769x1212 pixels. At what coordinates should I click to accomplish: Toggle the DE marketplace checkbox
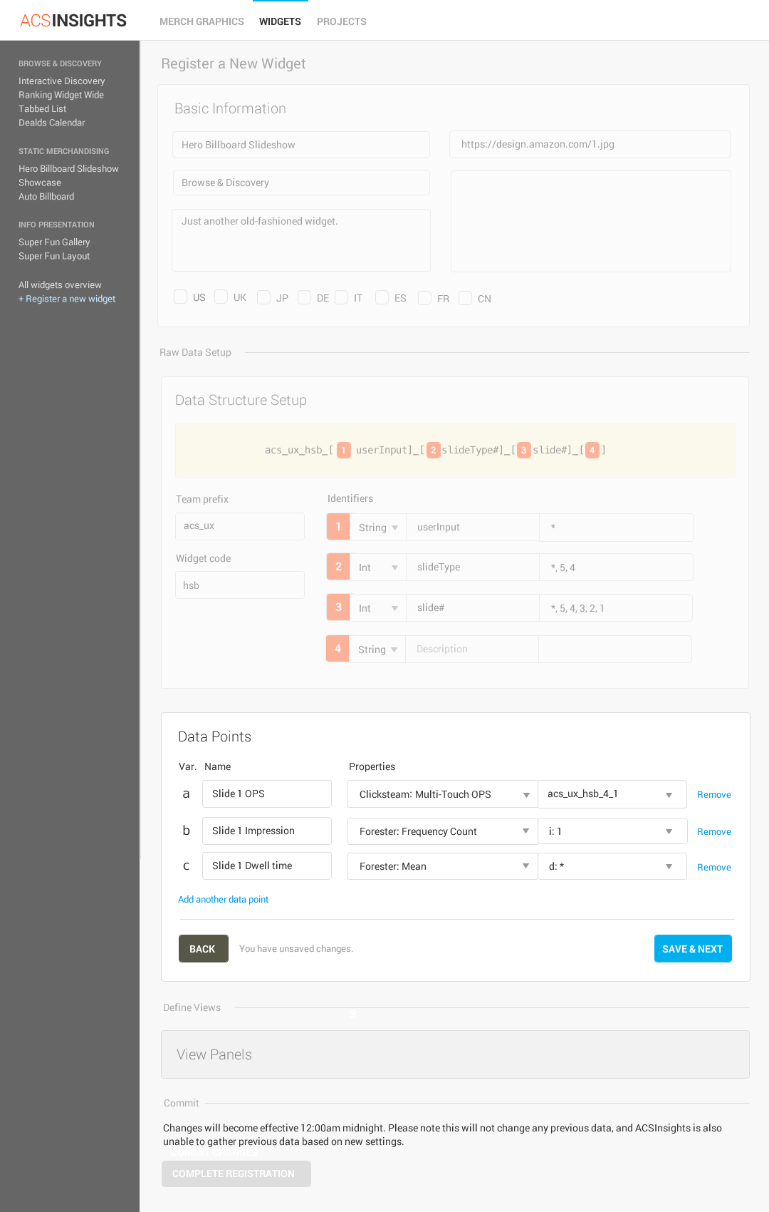coord(305,297)
